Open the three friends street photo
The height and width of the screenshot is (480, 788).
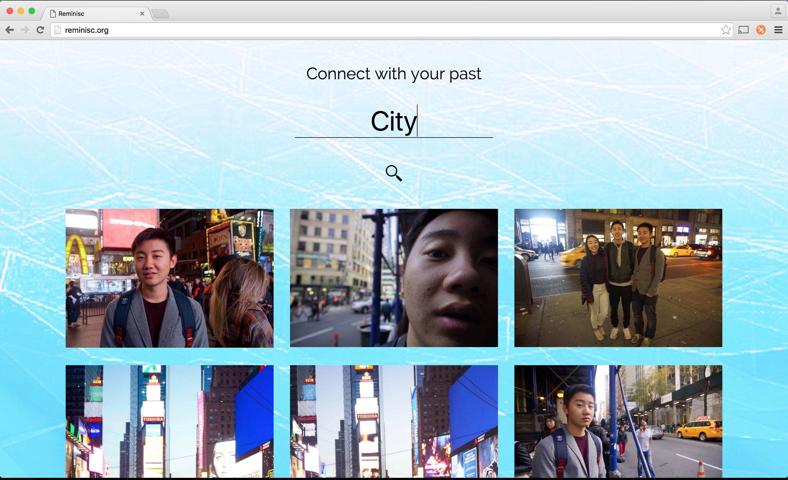pos(618,278)
